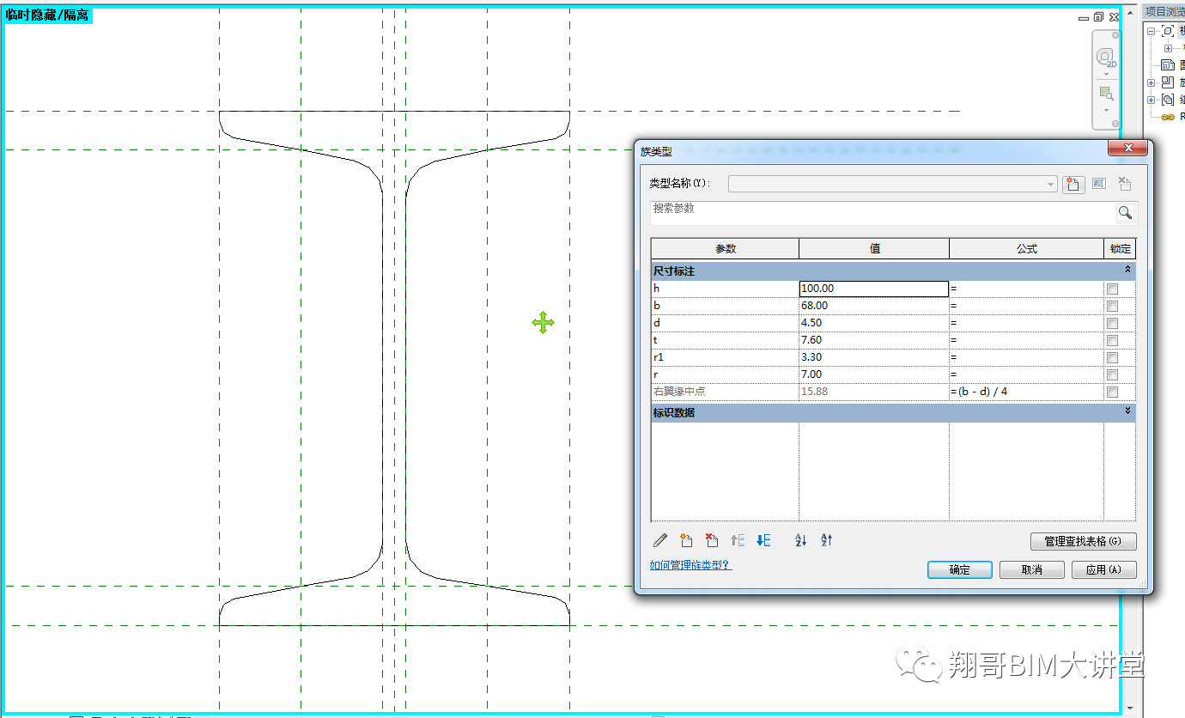Viewport: 1185px width, 718px height.
Task: Open the steering wheel dropdown arrow
Action: click(1106, 75)
